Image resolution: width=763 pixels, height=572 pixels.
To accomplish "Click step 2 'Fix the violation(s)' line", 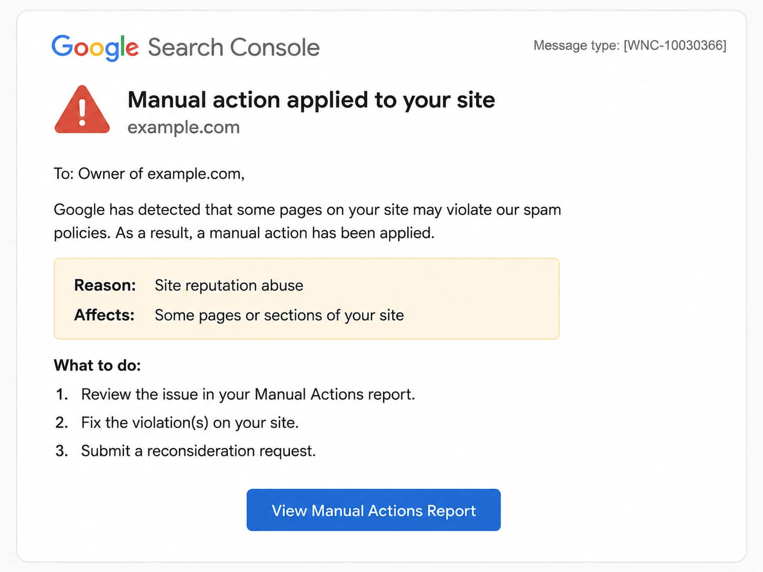I will coord(177,422).
